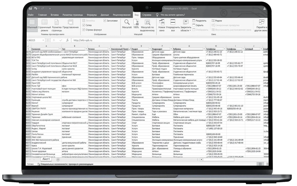Select cell 'ВЕГА-ПРО'
The image size is (297, 186).
pyautogui.click(x=46, y=58)
